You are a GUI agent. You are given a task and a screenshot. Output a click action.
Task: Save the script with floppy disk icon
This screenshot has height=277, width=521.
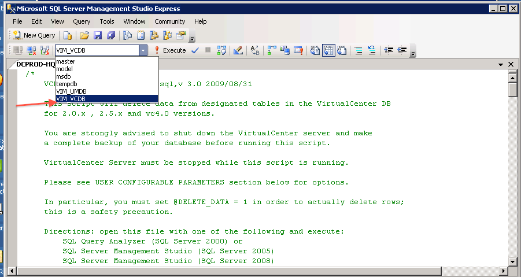pyautogui.click(x=97, y=35)
